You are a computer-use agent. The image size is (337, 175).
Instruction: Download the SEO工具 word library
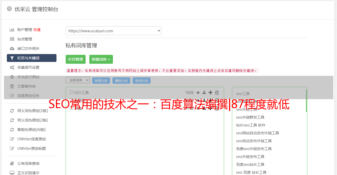point(204,92)
